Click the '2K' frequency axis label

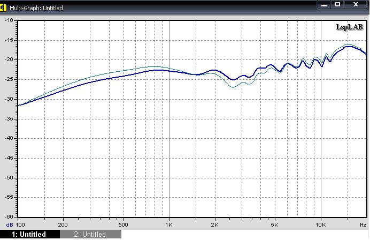[215, 224]
